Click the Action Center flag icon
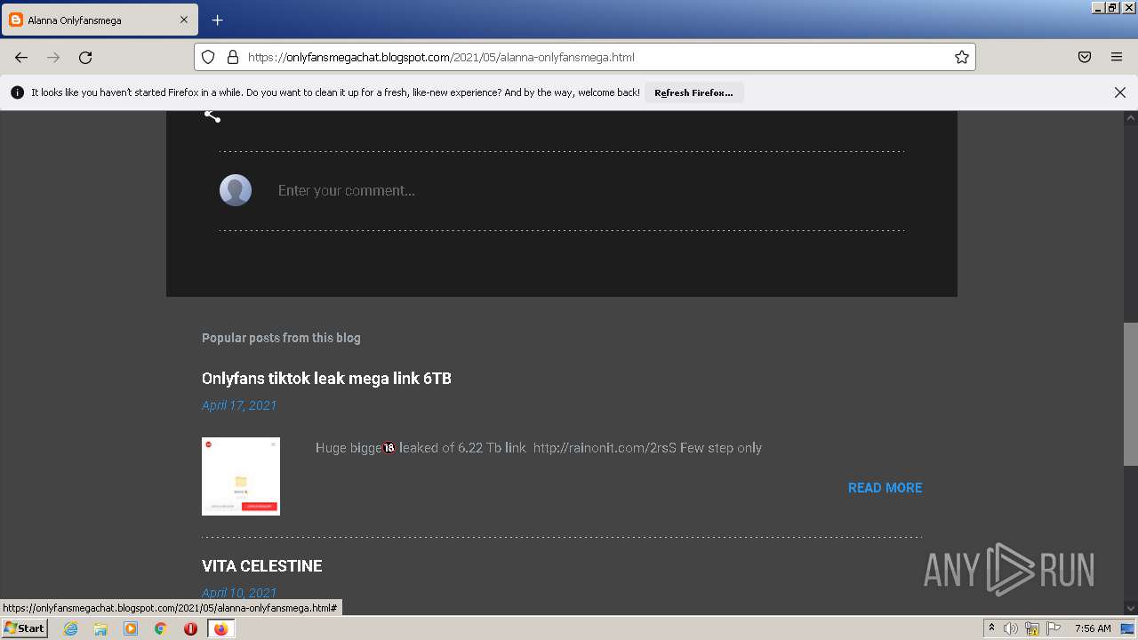Image resolution: width=1138 pixels, height=640 pixels. (1054, 628)
